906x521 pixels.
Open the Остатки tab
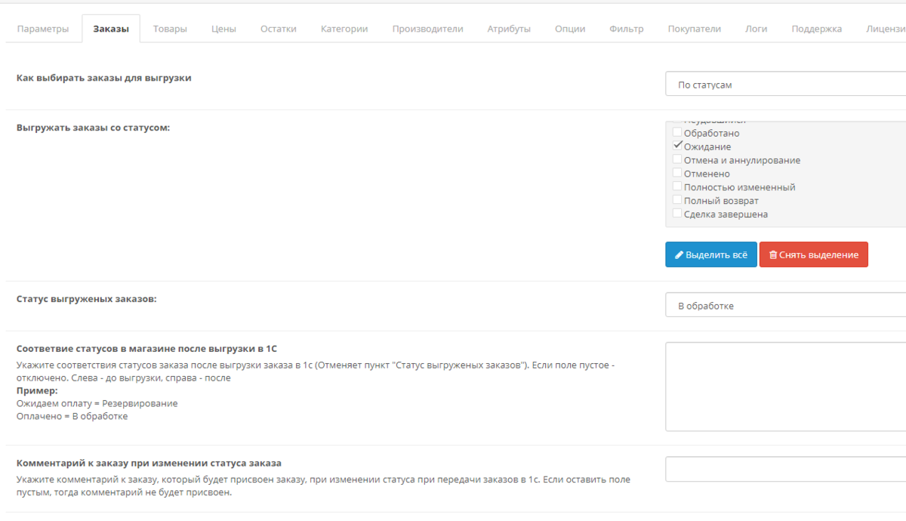tap(279, 29)
